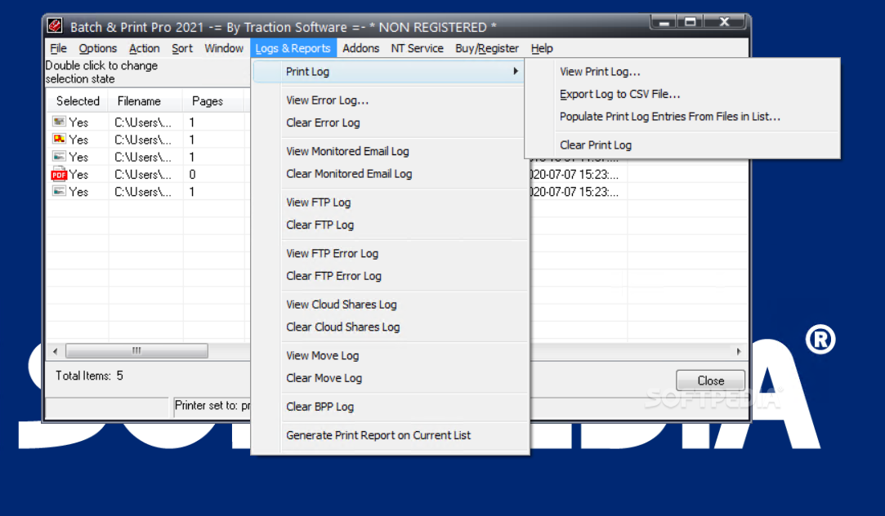The image size is (885, 516).
Task: Choose Clear FTP Error Log
Action: tap(333, 276)
